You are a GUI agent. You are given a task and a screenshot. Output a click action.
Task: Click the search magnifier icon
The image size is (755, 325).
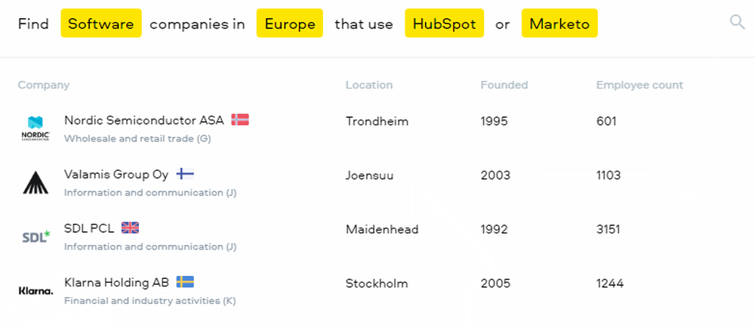[x=737, y=22]
